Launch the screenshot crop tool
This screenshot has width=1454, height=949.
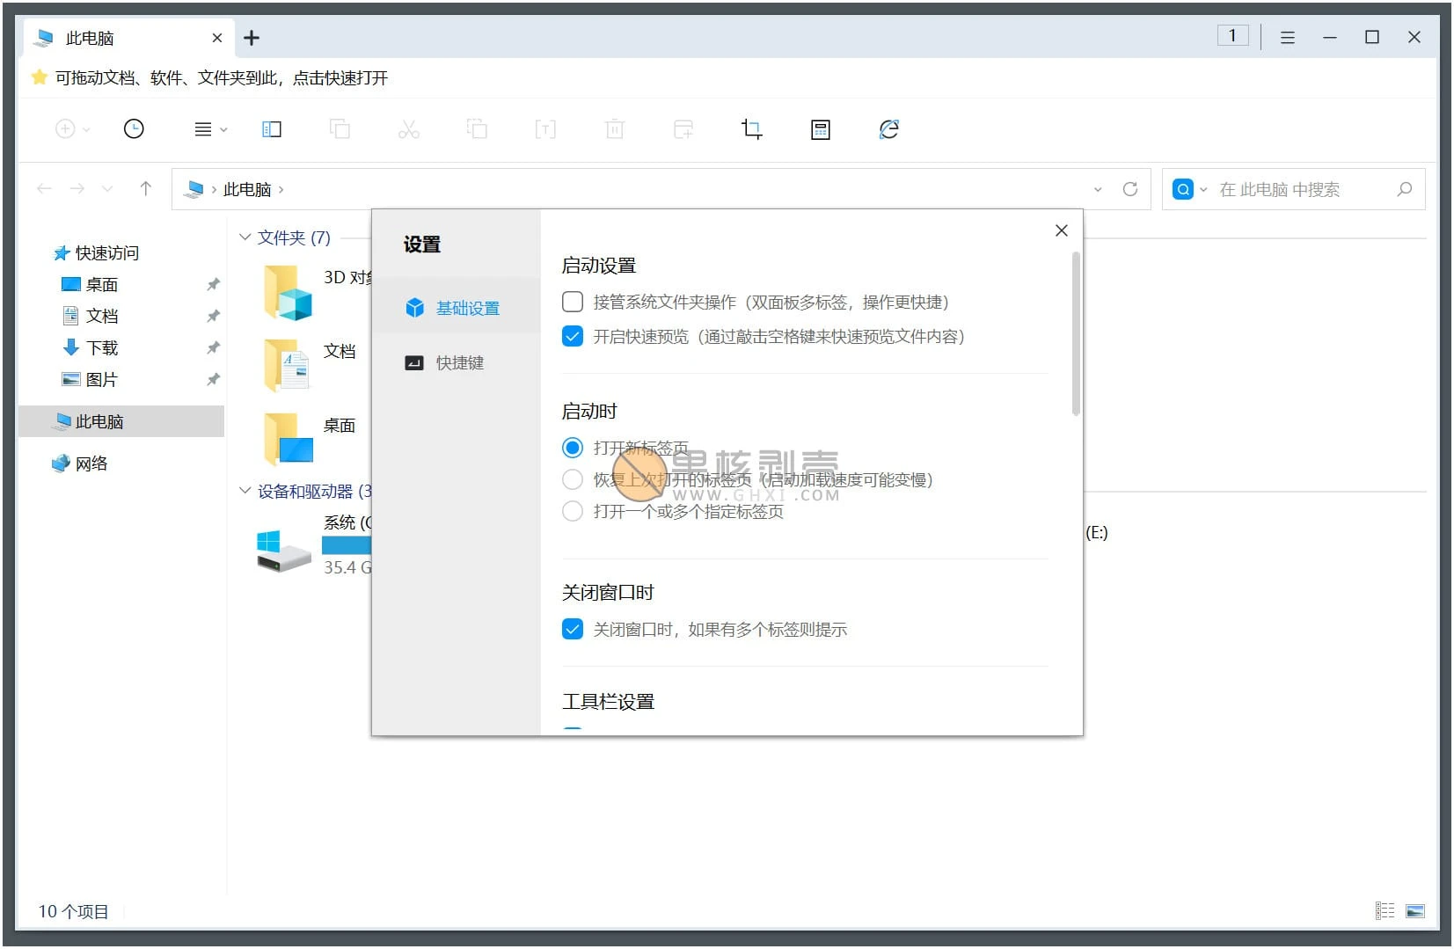click(751, 129)
